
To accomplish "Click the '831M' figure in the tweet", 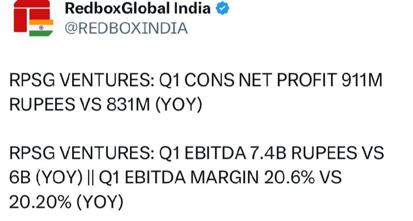I will coord(128,104).
